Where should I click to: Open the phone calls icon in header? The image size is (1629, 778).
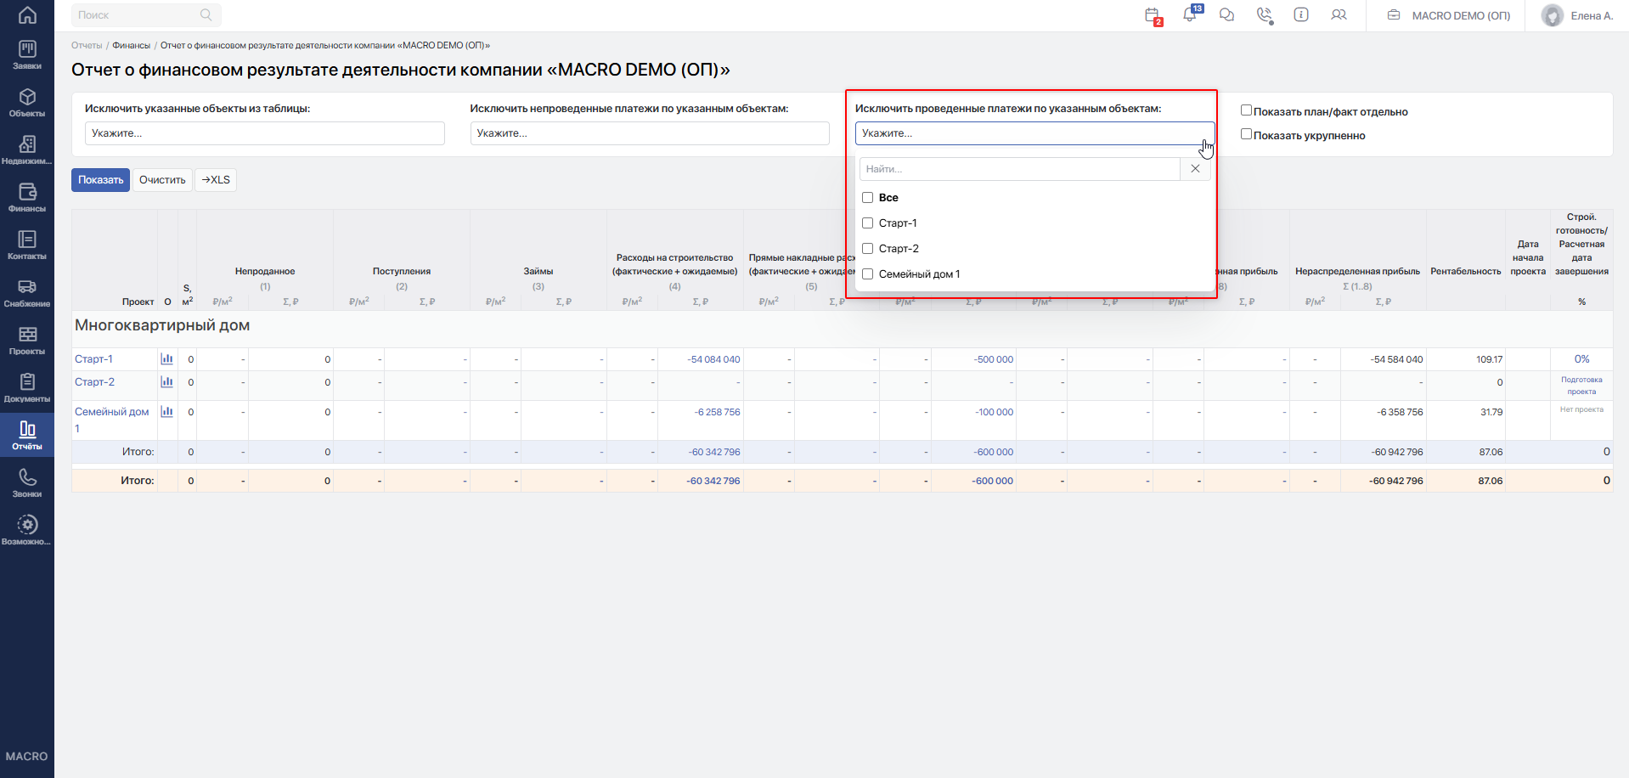pos(1265,15)
